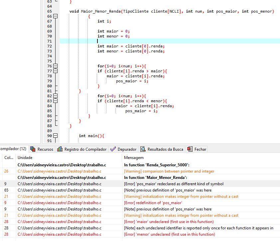Viewport: 280px width, 241px height.
Task: Click line number 65 in the gutter
Action: click(x=50, y=11)
